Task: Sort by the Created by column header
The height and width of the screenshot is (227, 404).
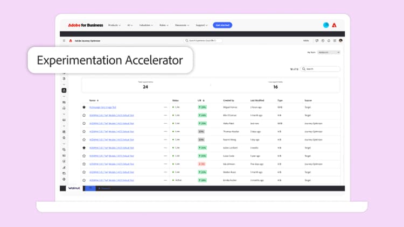Action: 228,101
